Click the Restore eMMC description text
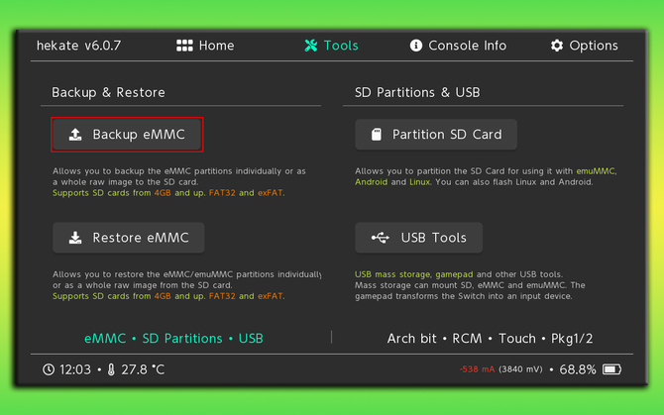This screenshot has height=415, width=664. click(186, 285)
